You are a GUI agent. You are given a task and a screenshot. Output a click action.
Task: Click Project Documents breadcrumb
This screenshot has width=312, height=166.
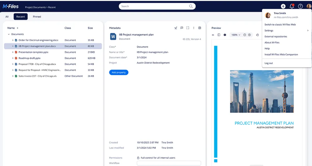coord(35,7)
